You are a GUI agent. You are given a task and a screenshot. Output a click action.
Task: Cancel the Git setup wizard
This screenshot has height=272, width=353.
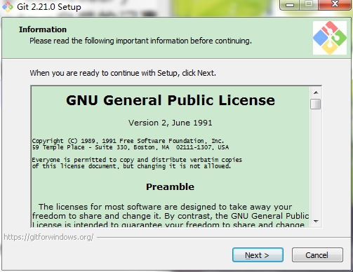click(317, 255)
